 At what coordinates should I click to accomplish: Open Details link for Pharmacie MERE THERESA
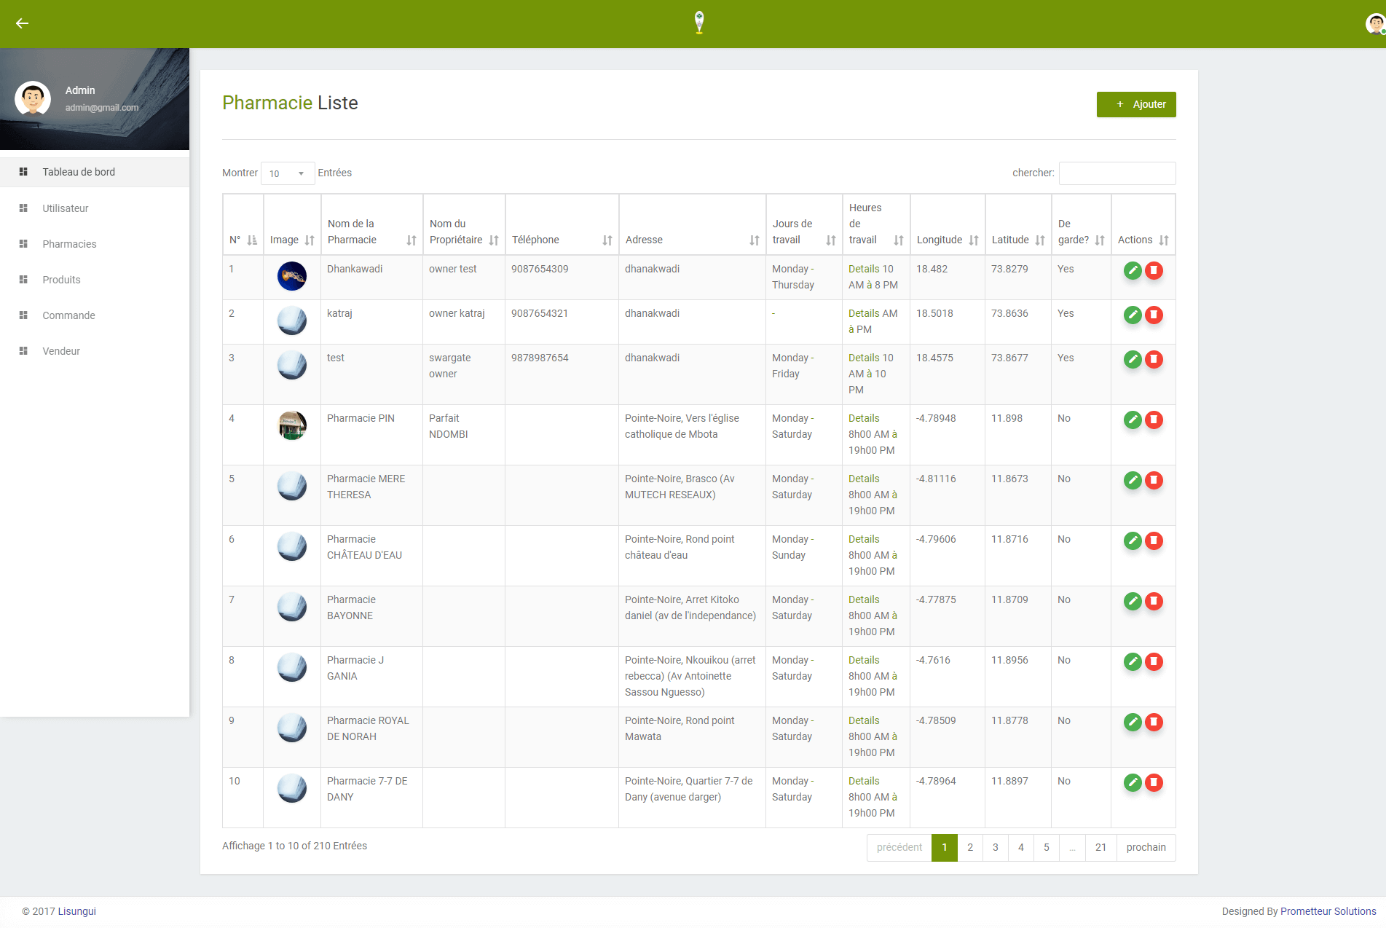(864, 479)
